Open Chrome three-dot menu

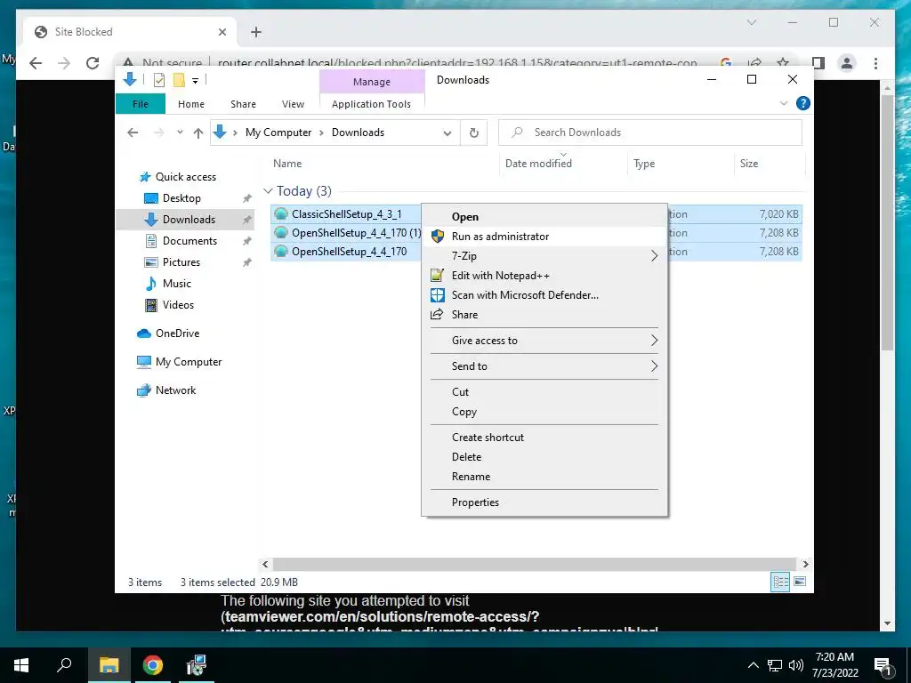(x=875, y=63)
